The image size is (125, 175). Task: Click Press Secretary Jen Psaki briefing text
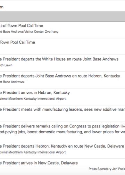tap(107, 169)
